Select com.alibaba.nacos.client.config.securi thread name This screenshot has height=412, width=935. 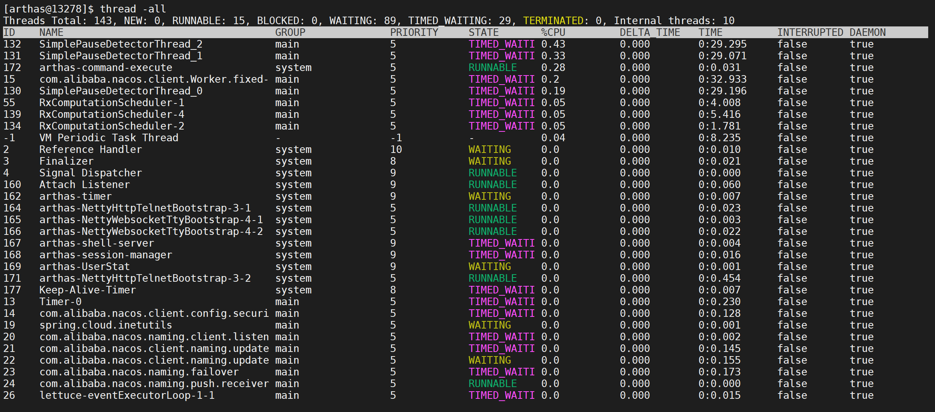154,313
